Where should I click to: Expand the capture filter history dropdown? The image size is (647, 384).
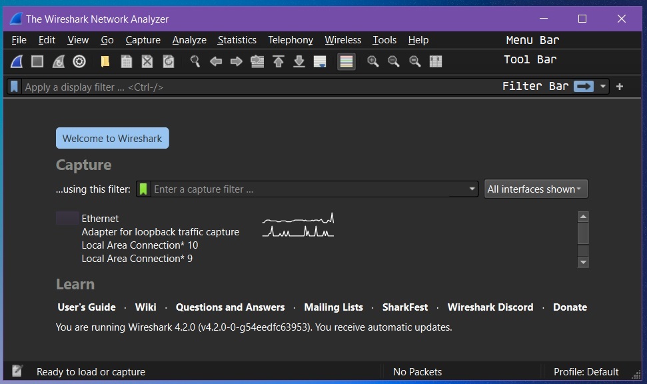(x=472, y=189)
